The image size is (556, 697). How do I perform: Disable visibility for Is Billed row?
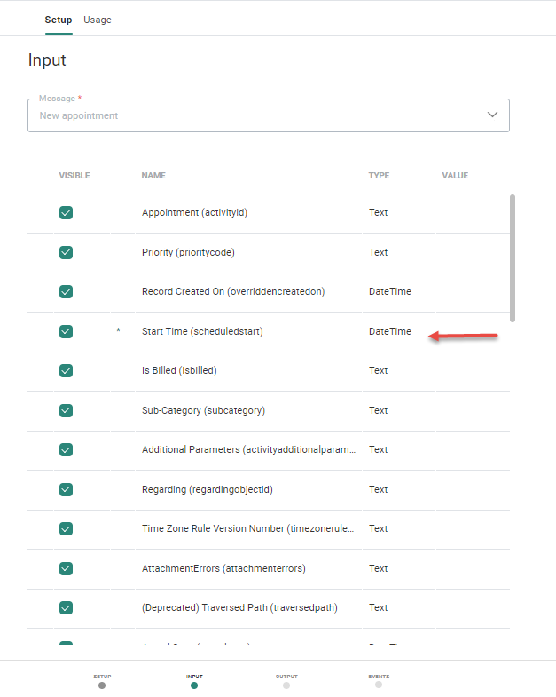point(66,371)
